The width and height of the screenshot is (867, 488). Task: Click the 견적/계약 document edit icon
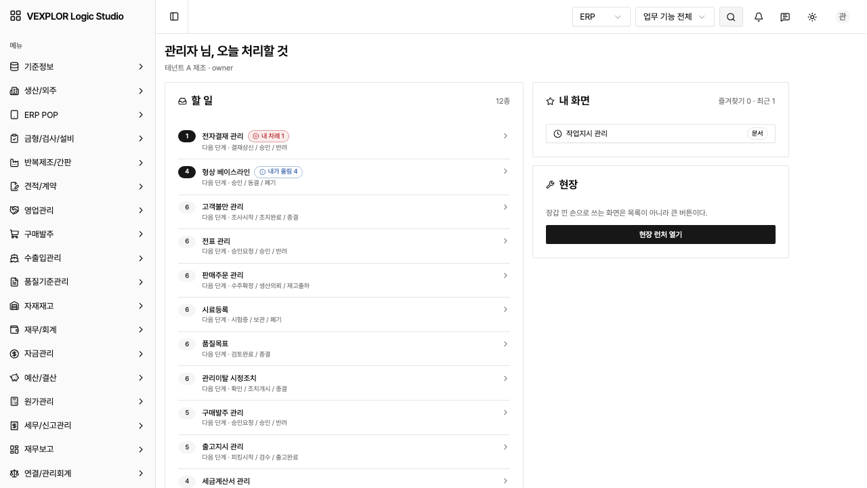click(14, 186)
